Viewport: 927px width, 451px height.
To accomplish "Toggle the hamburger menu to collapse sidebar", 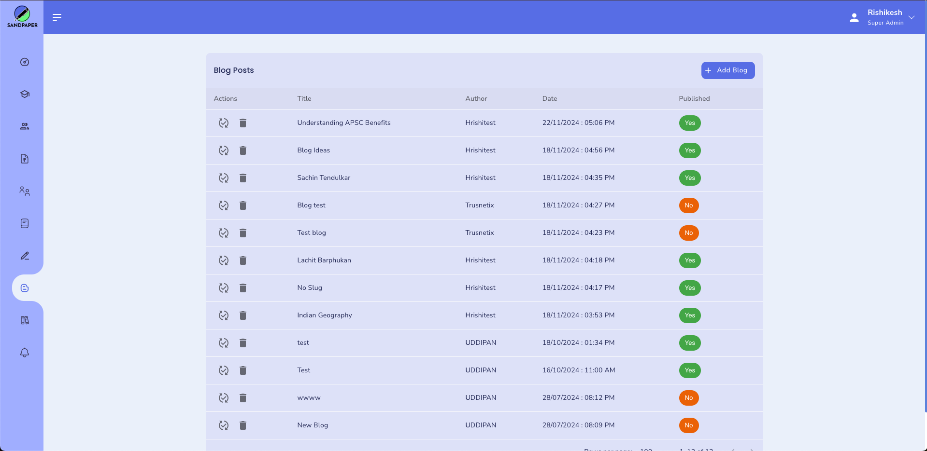I will [x=57, y=17].
